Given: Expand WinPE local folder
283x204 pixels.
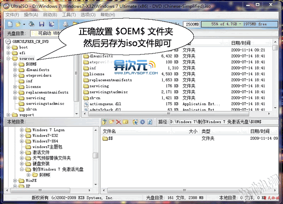Looking at the screenshot, I should click(15, 180).
